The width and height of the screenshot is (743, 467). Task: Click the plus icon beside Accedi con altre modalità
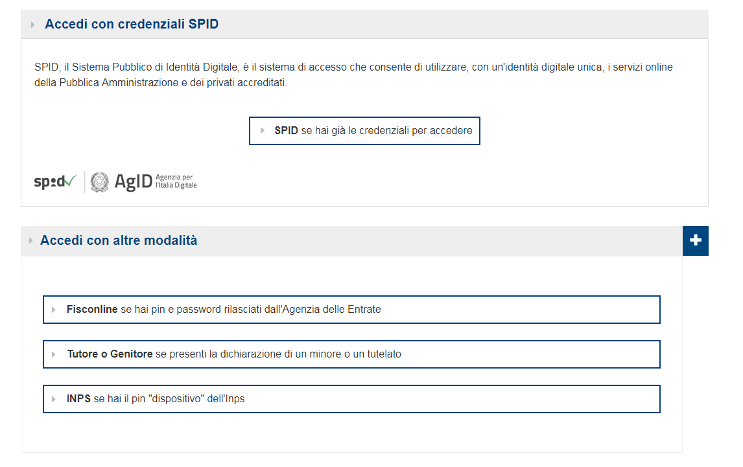click(x=695, y=240)
